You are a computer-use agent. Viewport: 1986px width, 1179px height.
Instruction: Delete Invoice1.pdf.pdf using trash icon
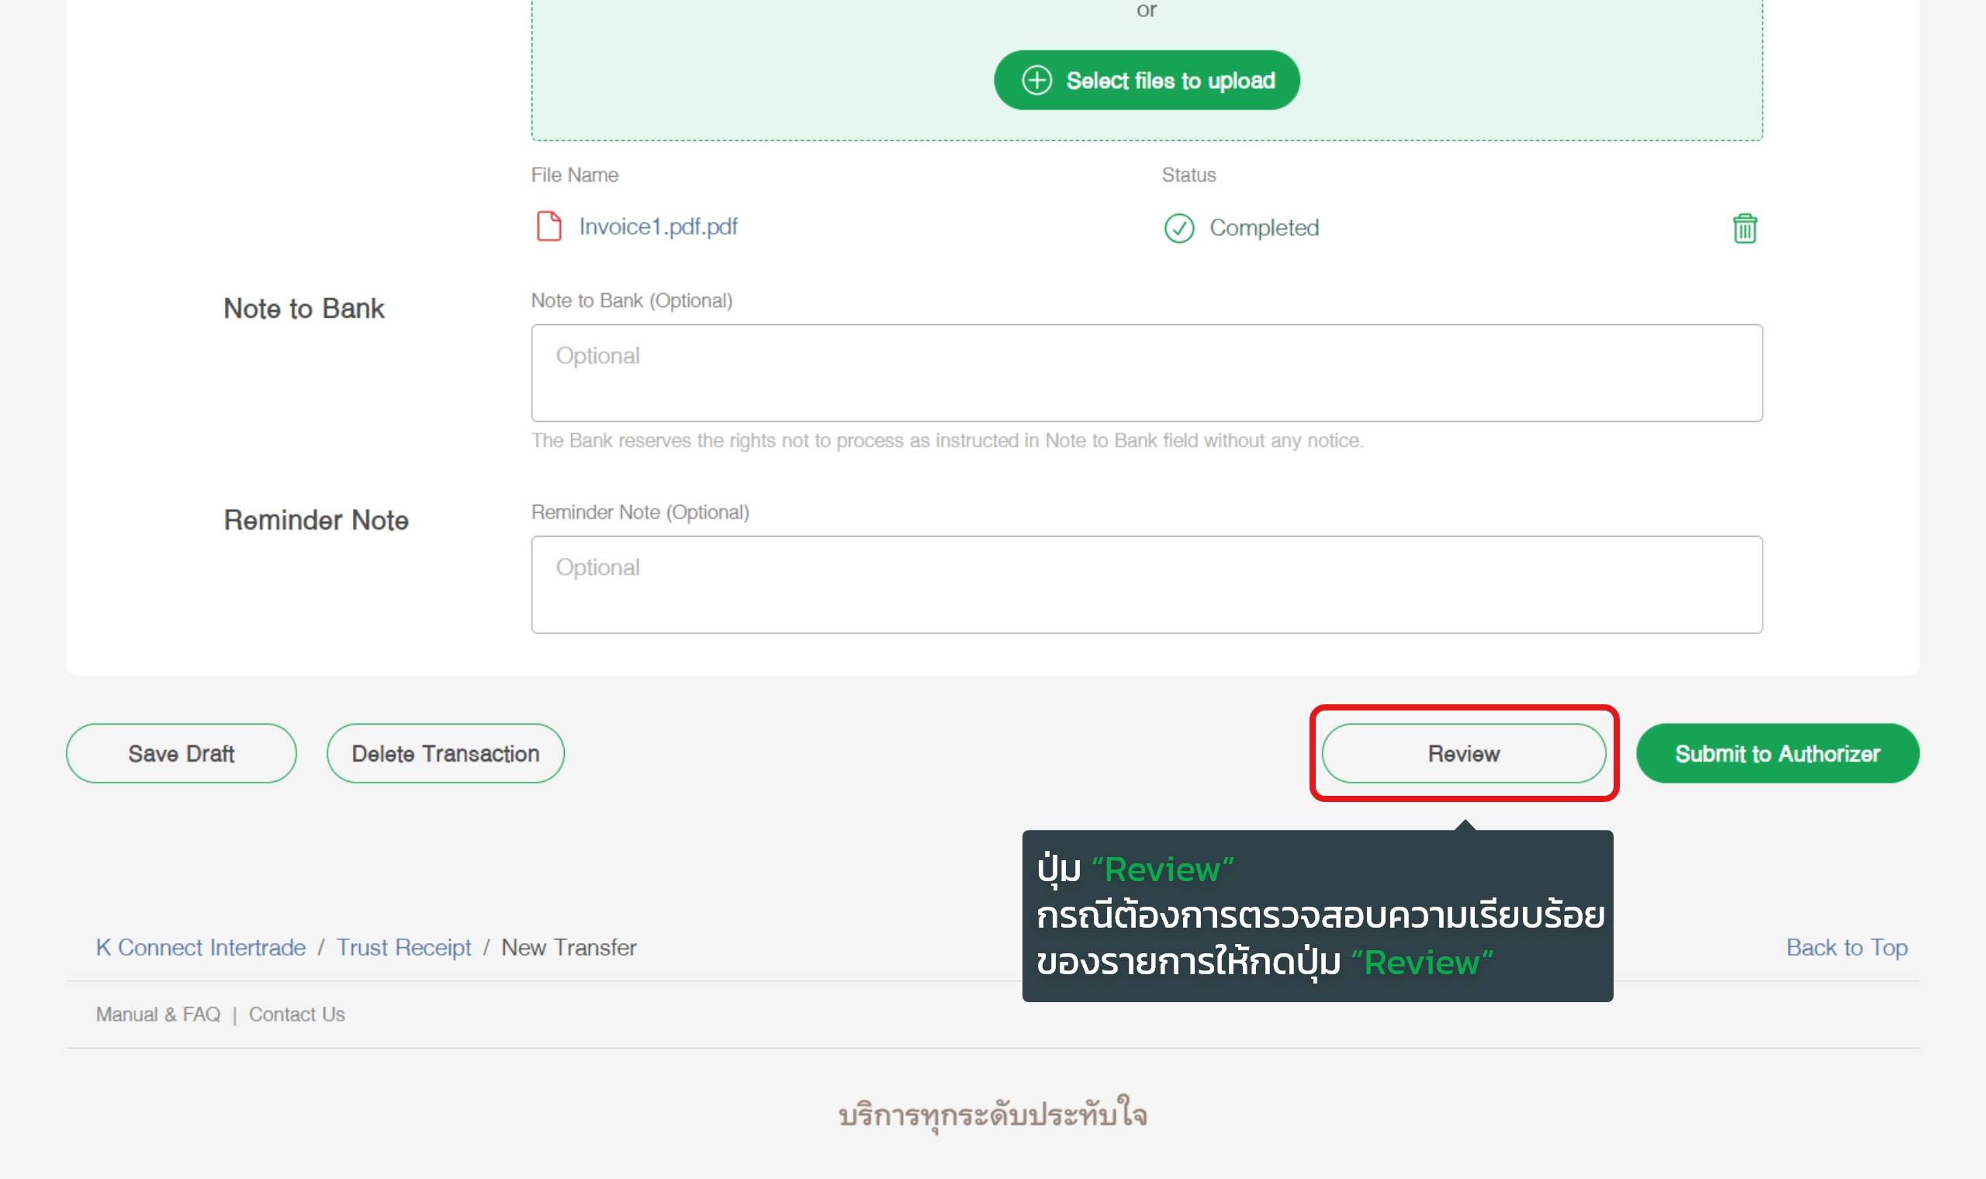click(1744, 228)
